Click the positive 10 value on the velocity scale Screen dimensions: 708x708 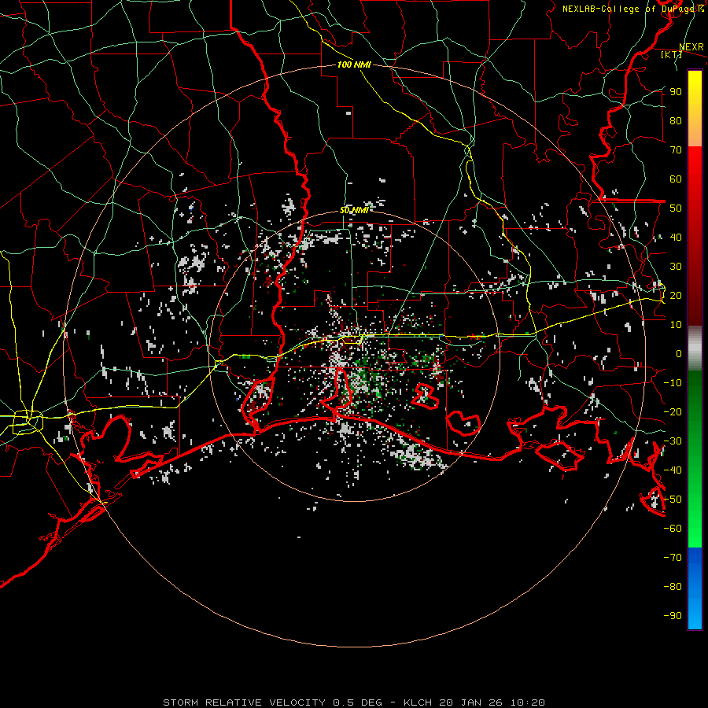(x=676, y=325)
